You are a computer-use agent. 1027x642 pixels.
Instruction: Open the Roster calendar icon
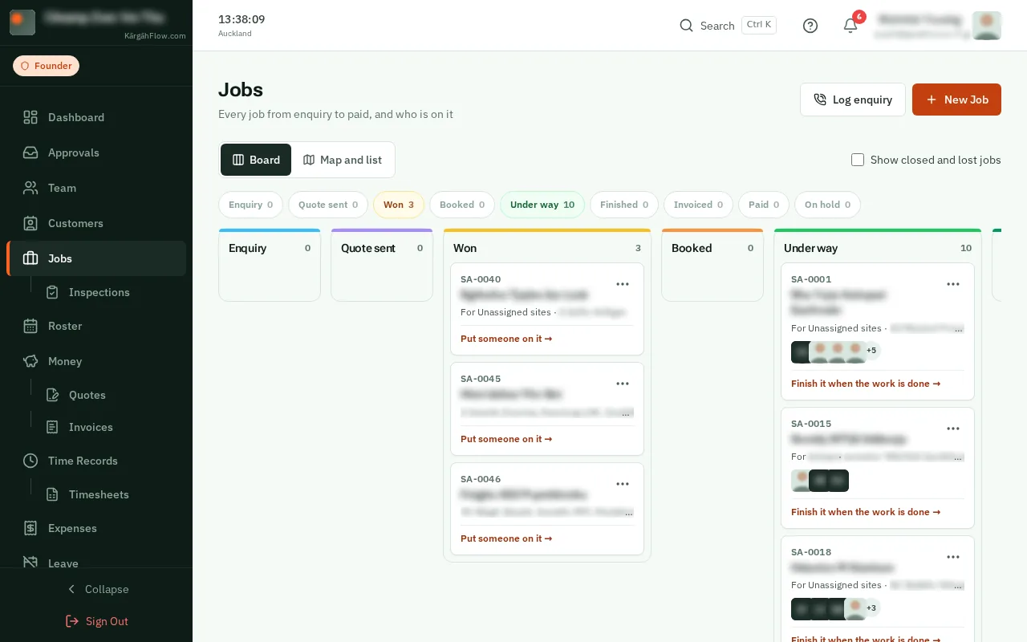click(30, 326)
